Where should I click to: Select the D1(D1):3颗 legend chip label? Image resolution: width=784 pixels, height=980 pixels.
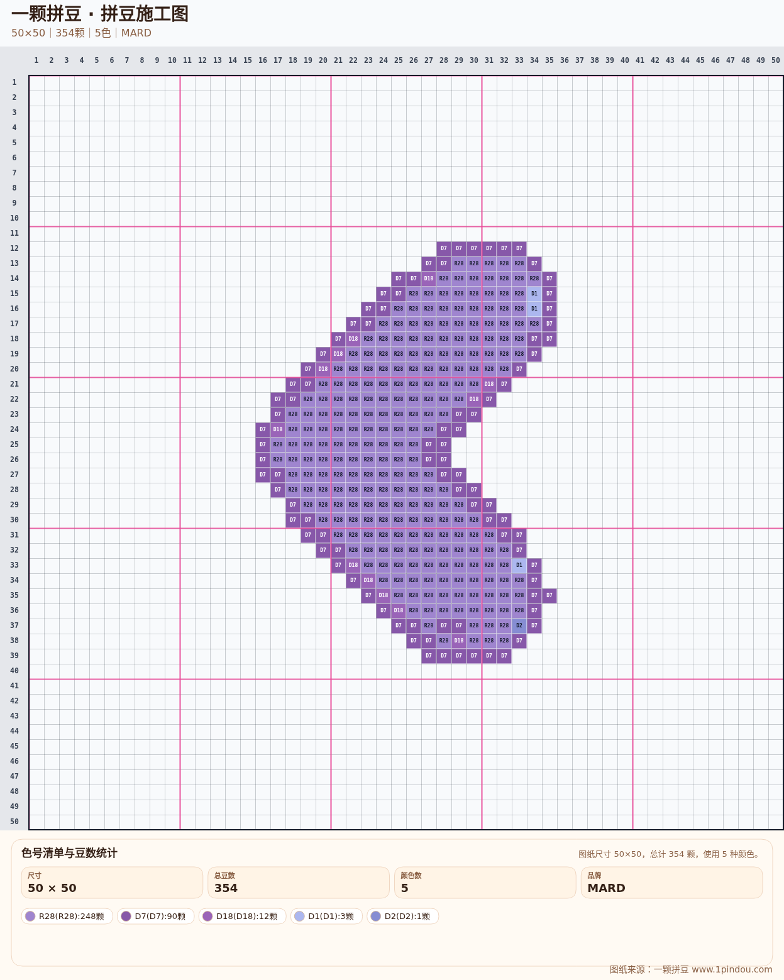[x=331, y=917]
